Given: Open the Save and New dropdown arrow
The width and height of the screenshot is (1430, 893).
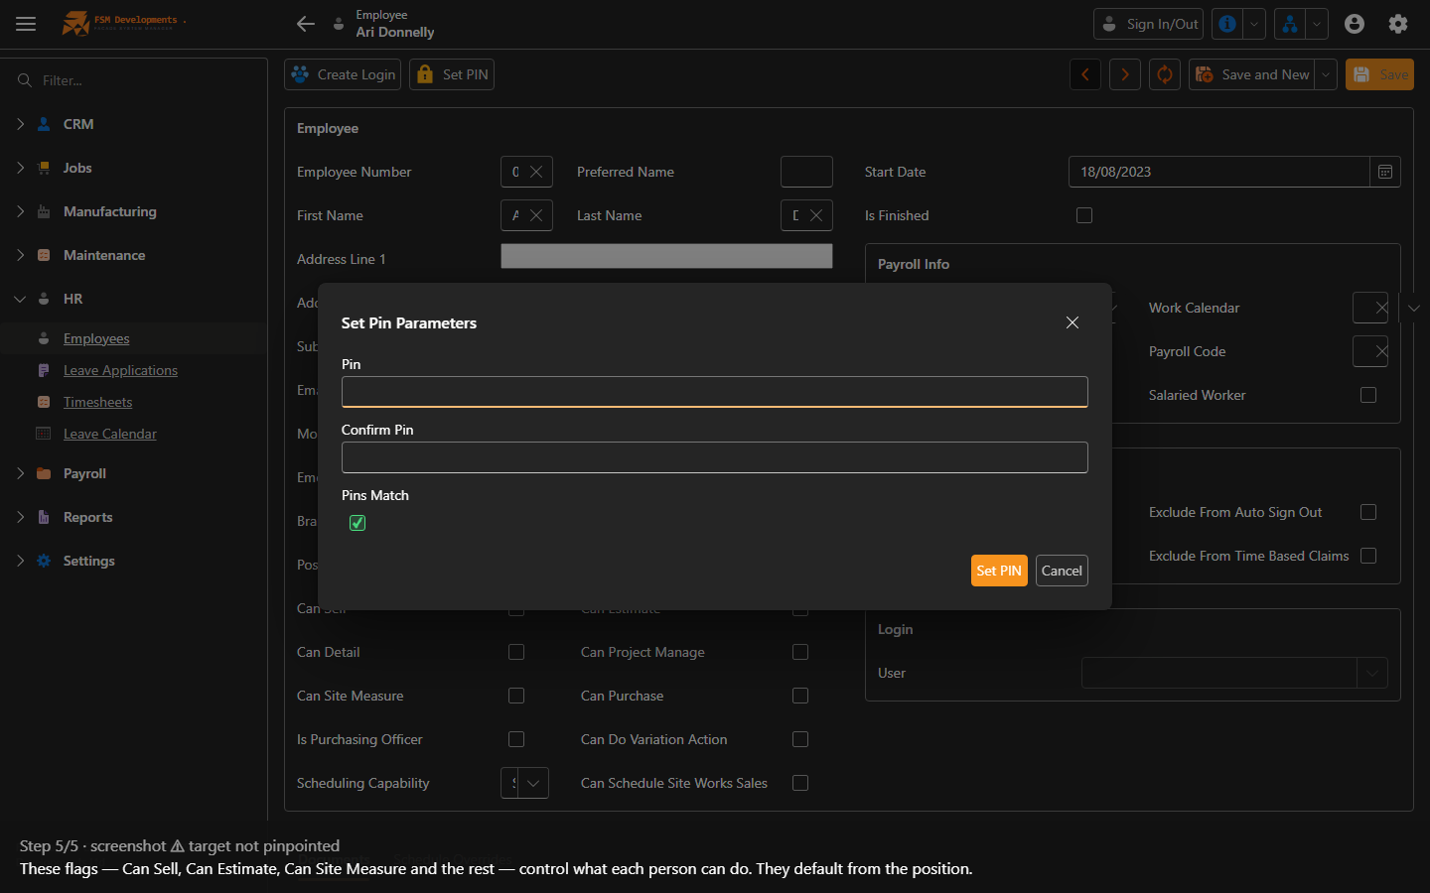Looking at the screenshot, I should [x=1326, y=74].
